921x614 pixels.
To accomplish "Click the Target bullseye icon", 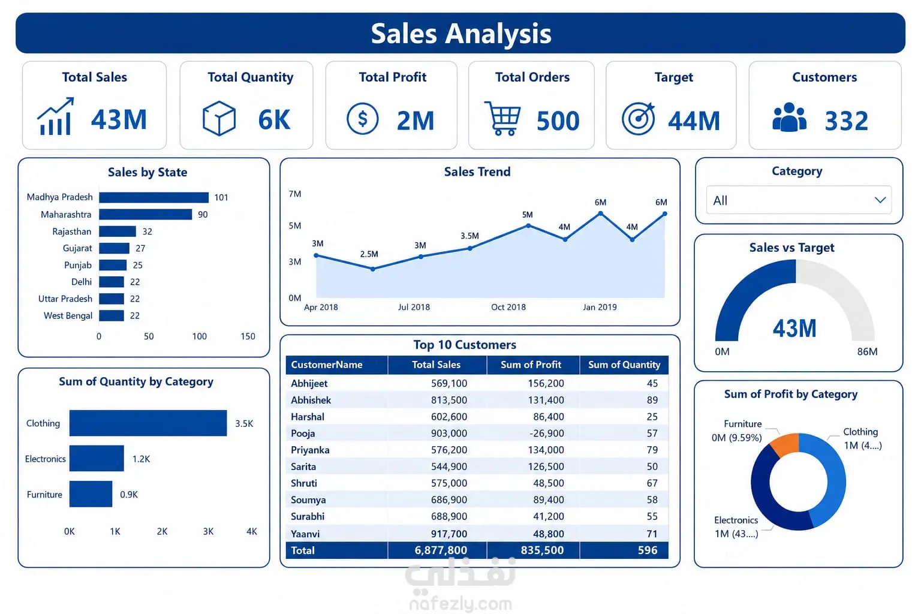I will [x=638, y=118].
